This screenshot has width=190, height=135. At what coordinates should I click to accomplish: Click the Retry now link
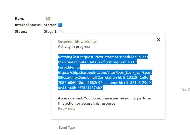pos(67,108)
